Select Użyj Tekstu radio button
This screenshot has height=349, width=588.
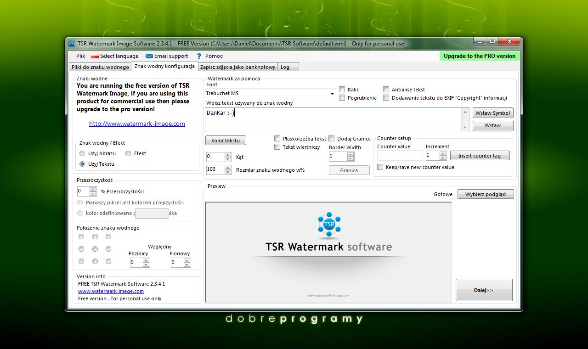coord(82,164)
